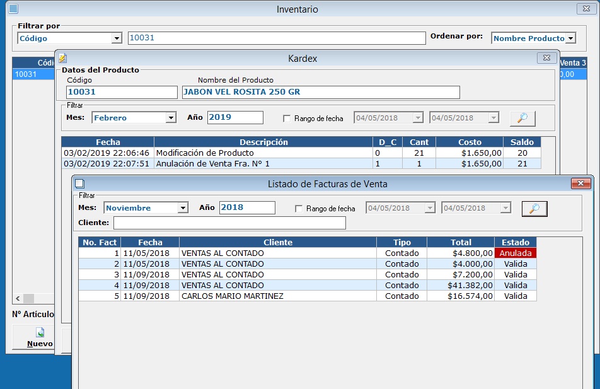Expand the Ordenar por Nombre Producto dropdown
This screenshot has width=600, height=389.
pos(570,38)
